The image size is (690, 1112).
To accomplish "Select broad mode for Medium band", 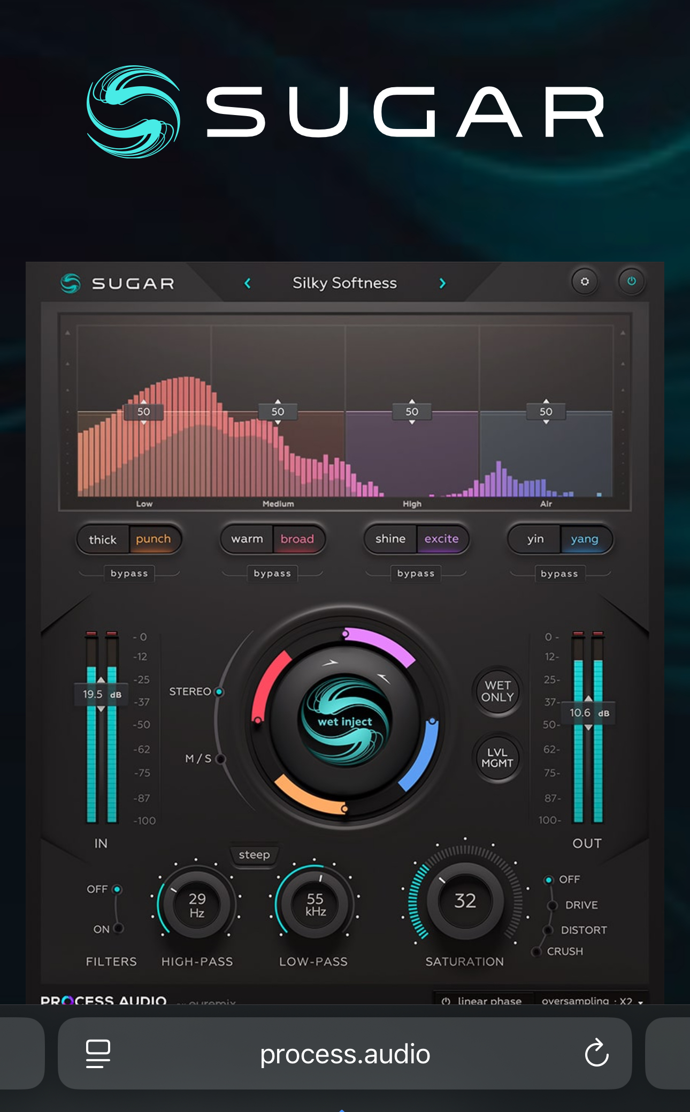I will [x=297, y=539].
